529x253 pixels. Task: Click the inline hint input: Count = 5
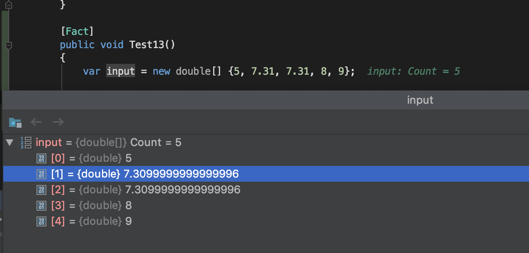click(413, 71)
